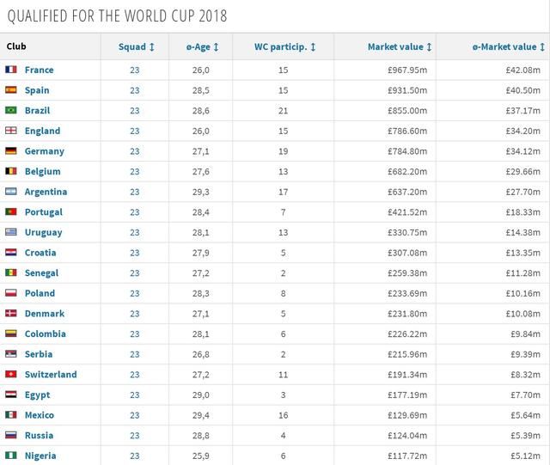Open the England team link
The image size is (550, 465).
(43, 131)
